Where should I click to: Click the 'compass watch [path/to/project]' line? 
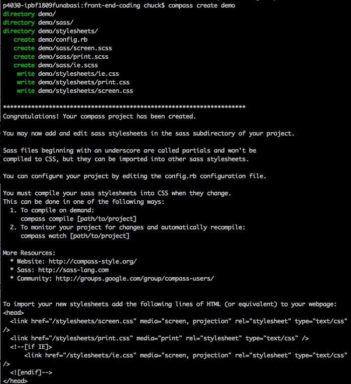pyautogui.click(x=75, y=236)
